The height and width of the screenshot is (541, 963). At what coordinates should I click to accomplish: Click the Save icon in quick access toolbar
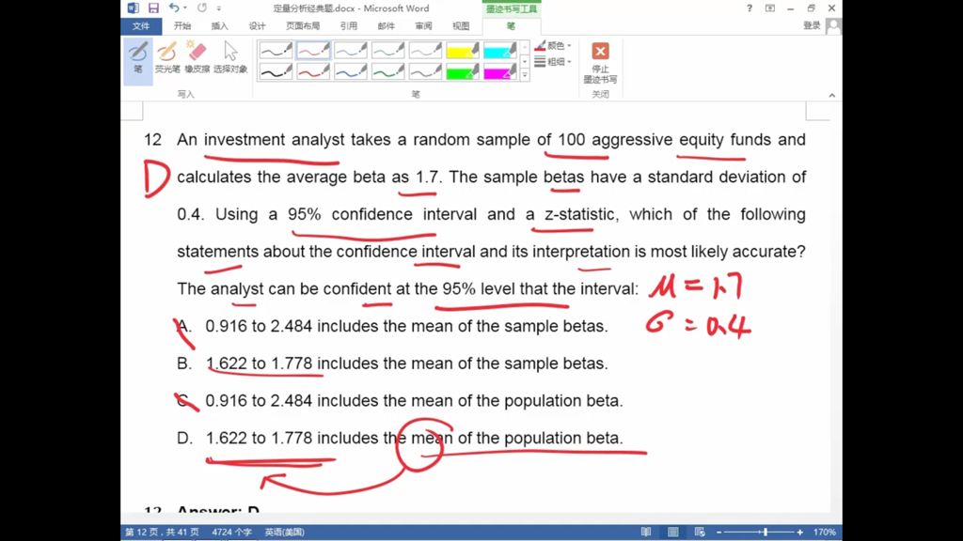pyautogui.click(x=153, y=8)
